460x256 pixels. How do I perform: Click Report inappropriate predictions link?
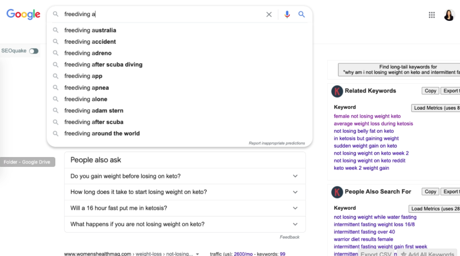277,143
